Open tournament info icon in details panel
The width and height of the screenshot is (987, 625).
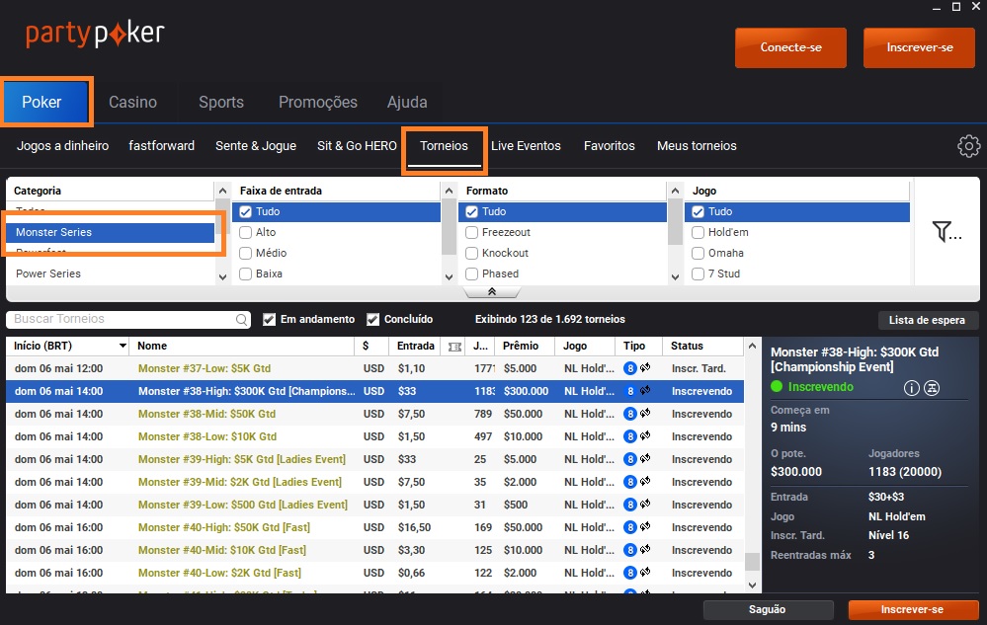coord(912,388)
